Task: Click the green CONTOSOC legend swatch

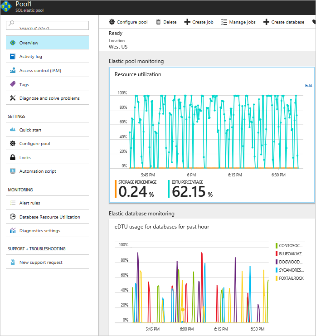Action: click(277, 246)
